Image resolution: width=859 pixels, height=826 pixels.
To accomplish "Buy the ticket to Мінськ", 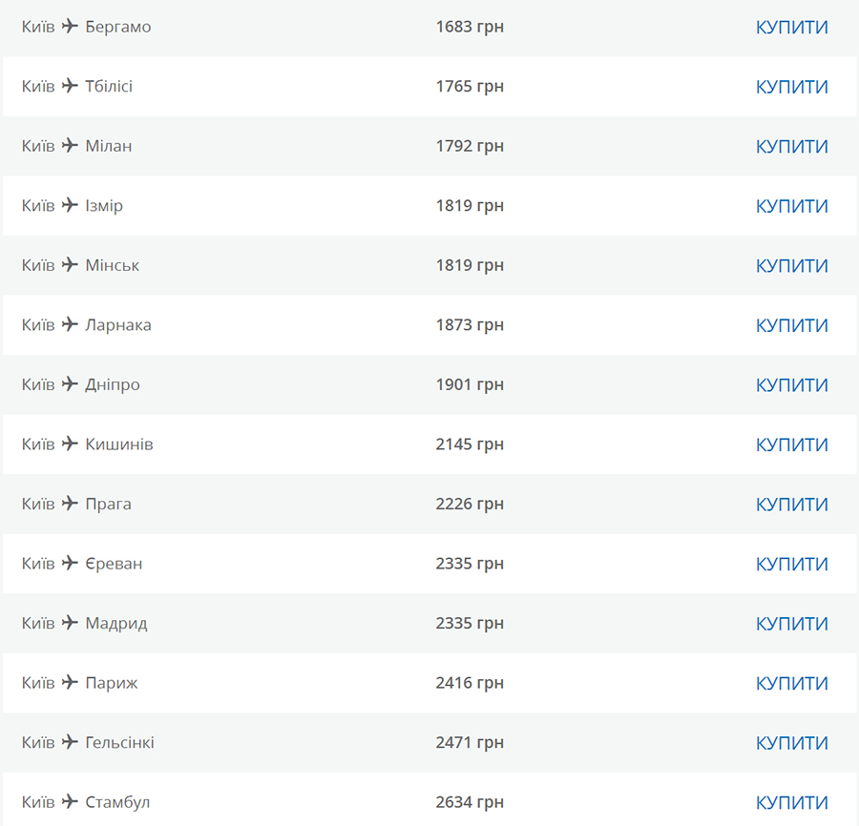I will 791,265.
